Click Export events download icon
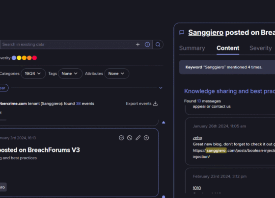Image resolution: width=275 pixels, height=198 pixels. (x=155, y=103)
